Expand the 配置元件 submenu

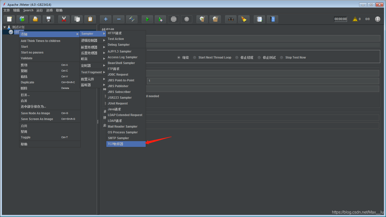93,79
